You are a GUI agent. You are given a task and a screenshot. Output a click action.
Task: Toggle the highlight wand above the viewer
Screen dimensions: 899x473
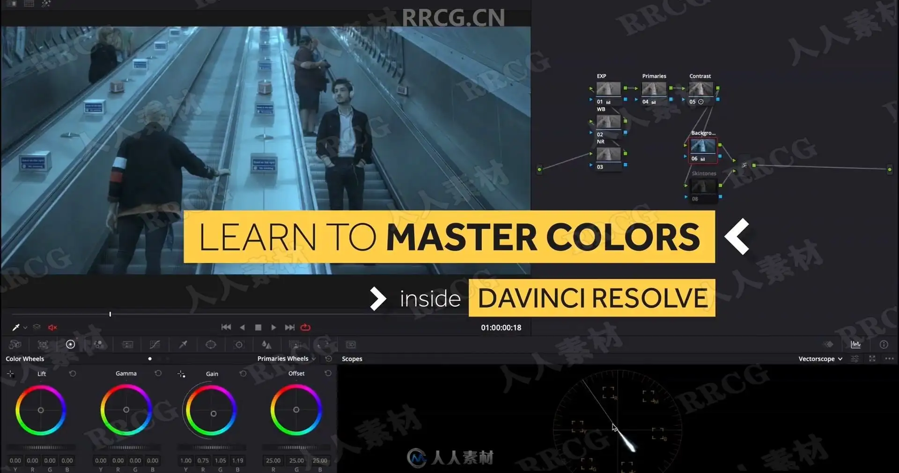pos(46,4)
